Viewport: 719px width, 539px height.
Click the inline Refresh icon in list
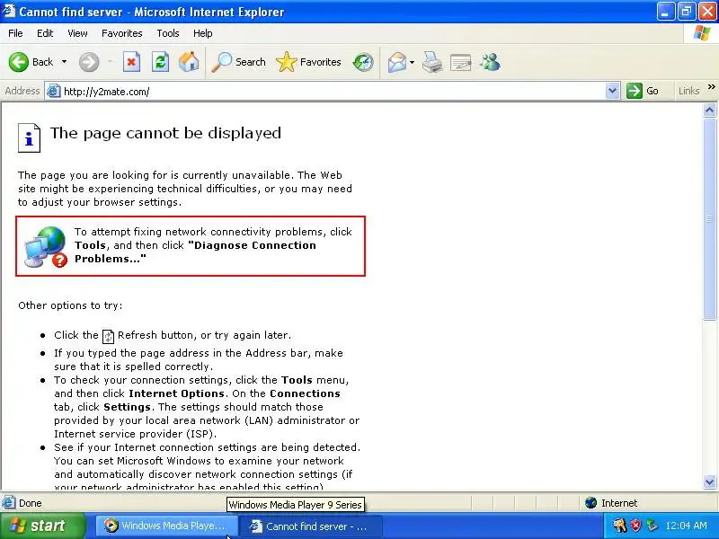pos(108,336)
